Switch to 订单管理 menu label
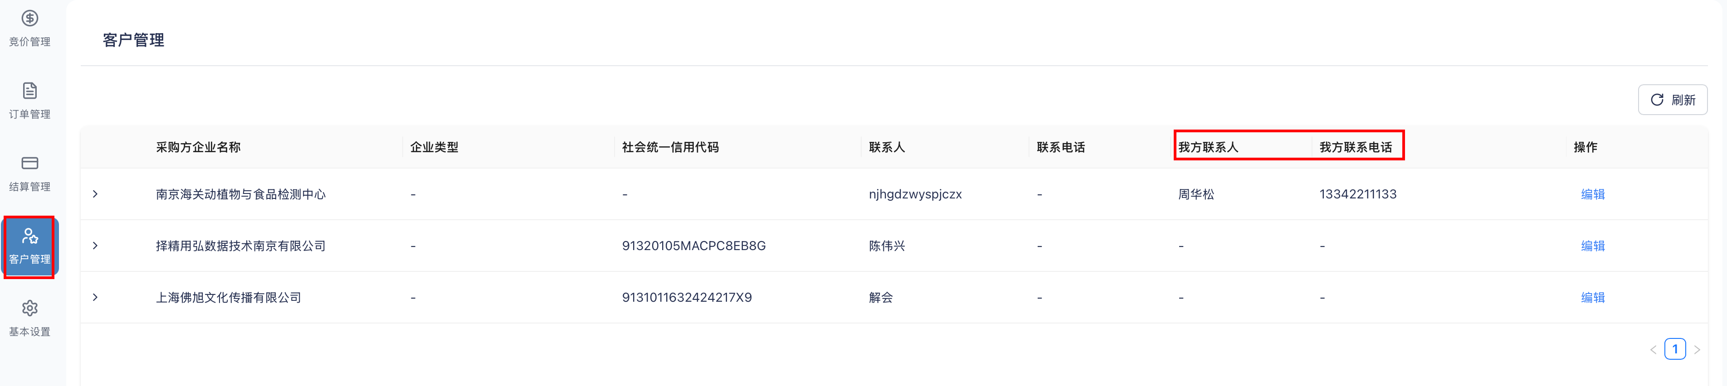This screenshot has height=386, width=1727. [29, 115]
